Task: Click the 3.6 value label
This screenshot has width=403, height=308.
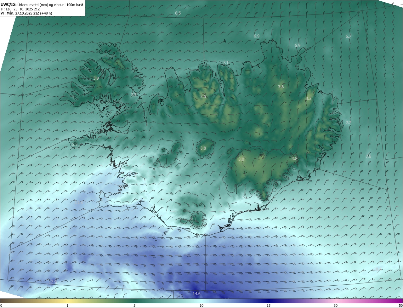Action: [281, 87]
